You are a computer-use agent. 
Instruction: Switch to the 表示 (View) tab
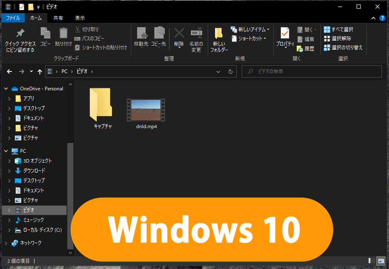point(80,18)
